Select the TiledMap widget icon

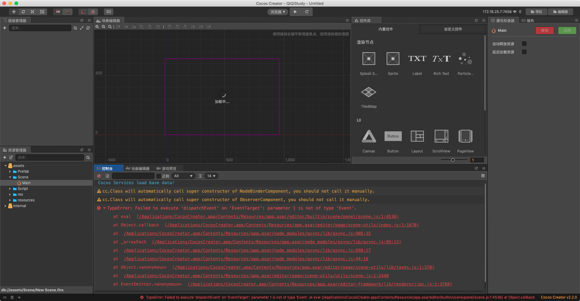point(369,92)
